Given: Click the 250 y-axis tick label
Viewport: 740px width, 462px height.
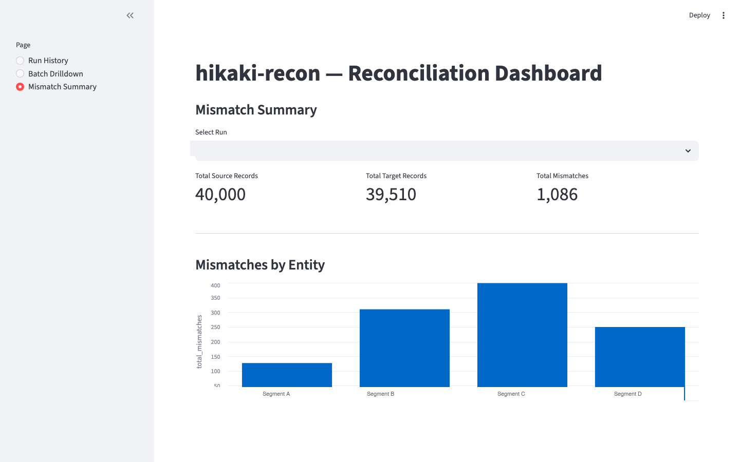Looking at the screenshot, I should [215, 327].
